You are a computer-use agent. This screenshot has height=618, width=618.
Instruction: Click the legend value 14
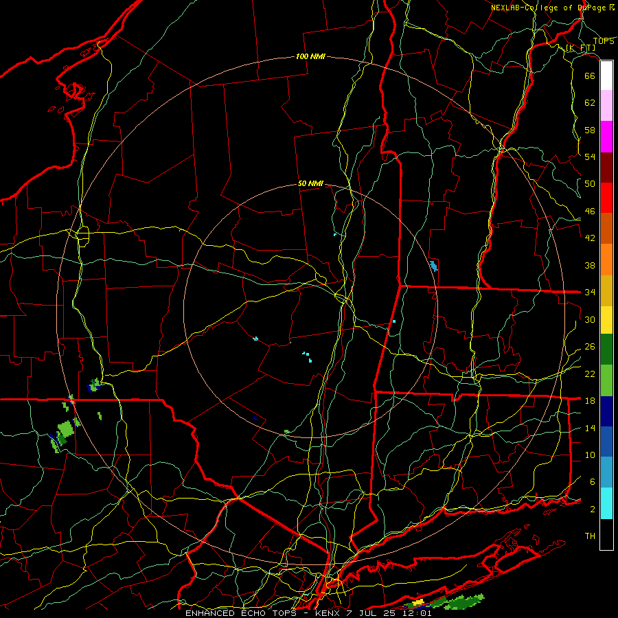tap(590, 428)
